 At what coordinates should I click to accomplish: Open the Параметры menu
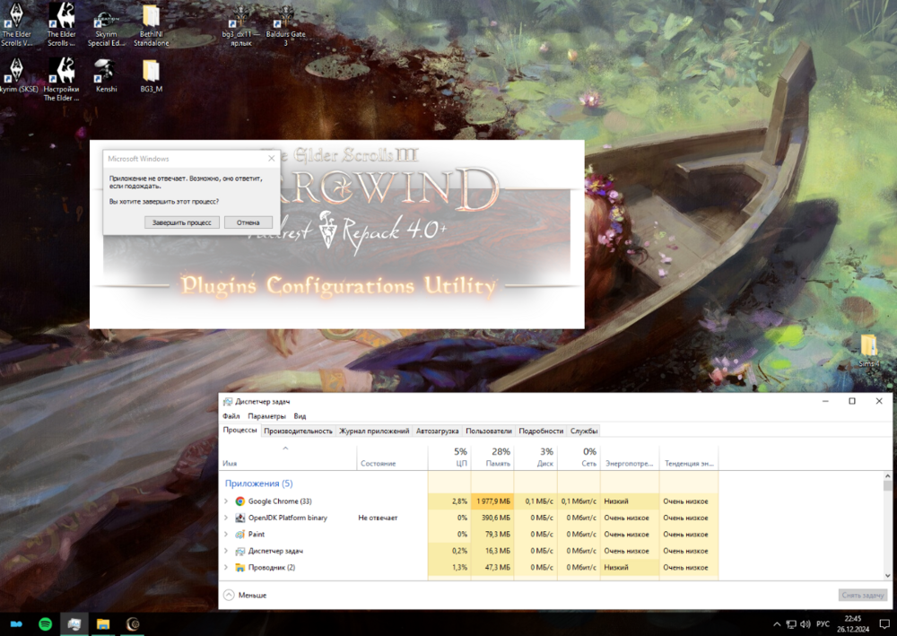coord(266,416)
